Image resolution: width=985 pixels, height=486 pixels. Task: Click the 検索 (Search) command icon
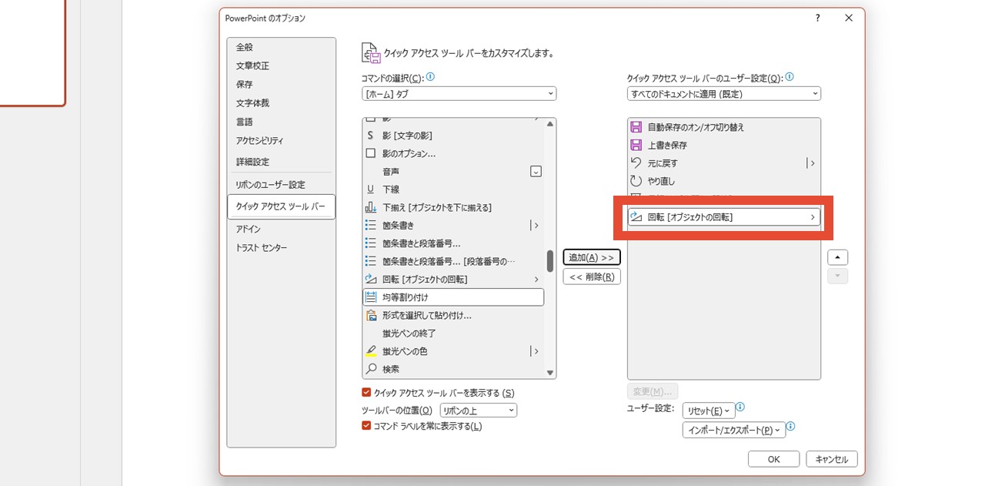(372, 369)
